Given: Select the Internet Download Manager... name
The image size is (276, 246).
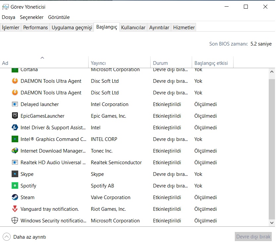Looking at the screenshot, I should point(53,151).
